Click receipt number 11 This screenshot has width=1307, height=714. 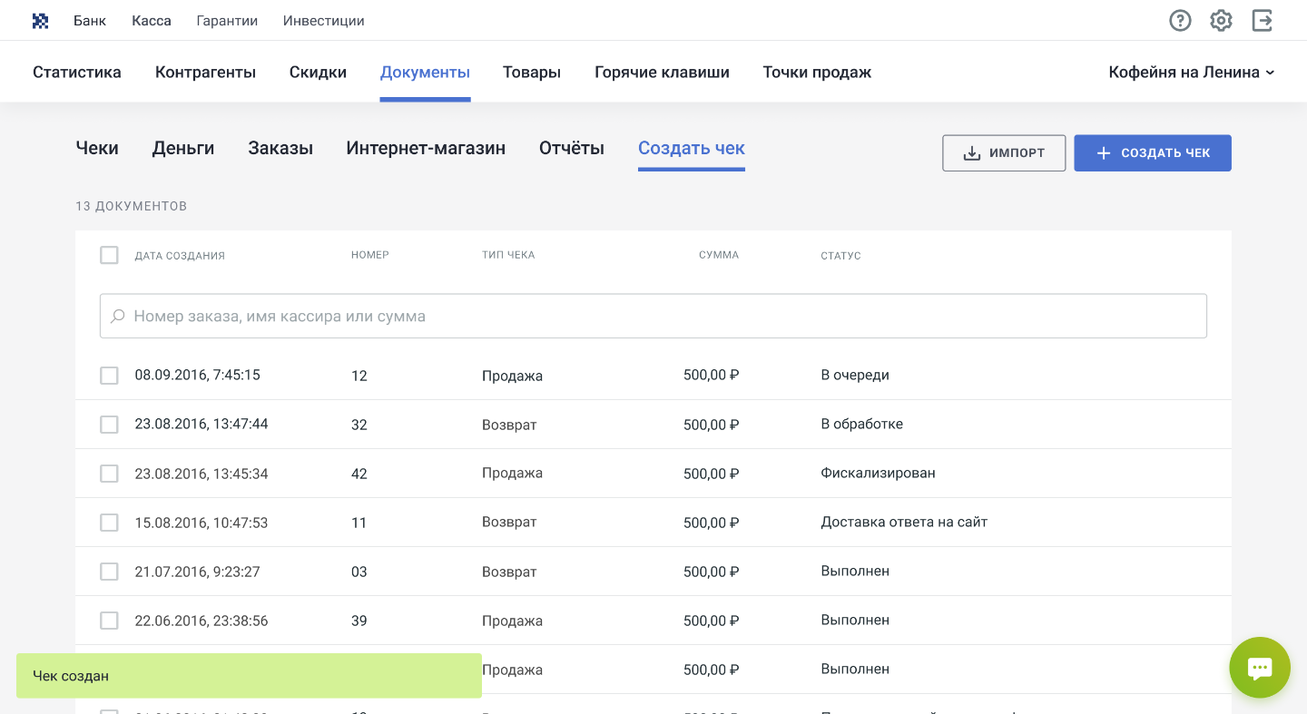(x=359, y=523)
